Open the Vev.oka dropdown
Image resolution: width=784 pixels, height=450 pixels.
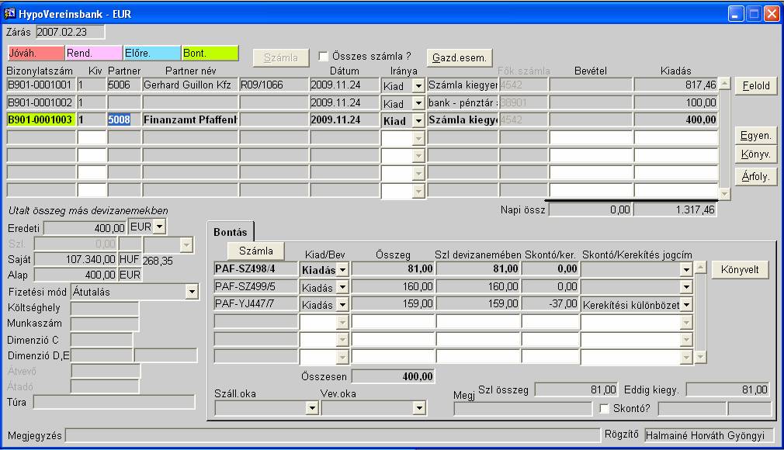(419, 409)
